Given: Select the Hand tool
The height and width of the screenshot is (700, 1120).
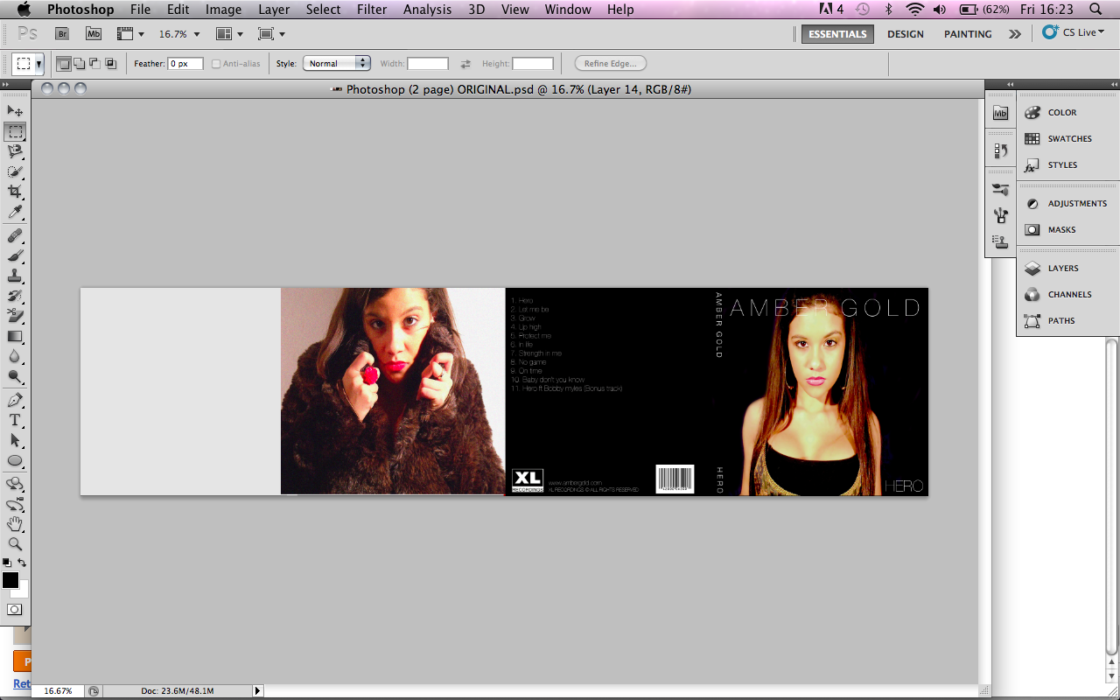Looking at the screenshot, I should 15,524.
